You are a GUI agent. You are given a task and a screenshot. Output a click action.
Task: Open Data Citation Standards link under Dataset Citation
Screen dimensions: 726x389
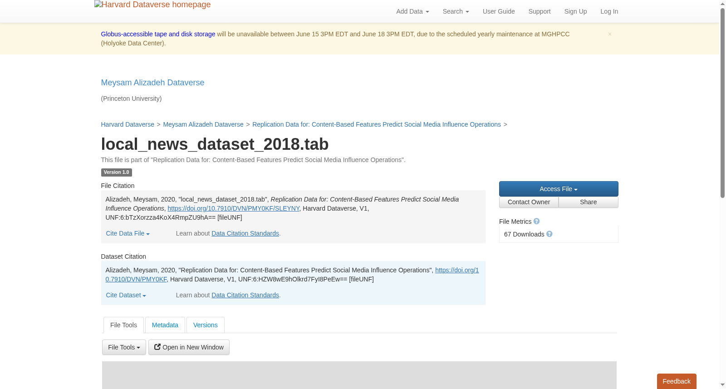(x=245, y=295)
